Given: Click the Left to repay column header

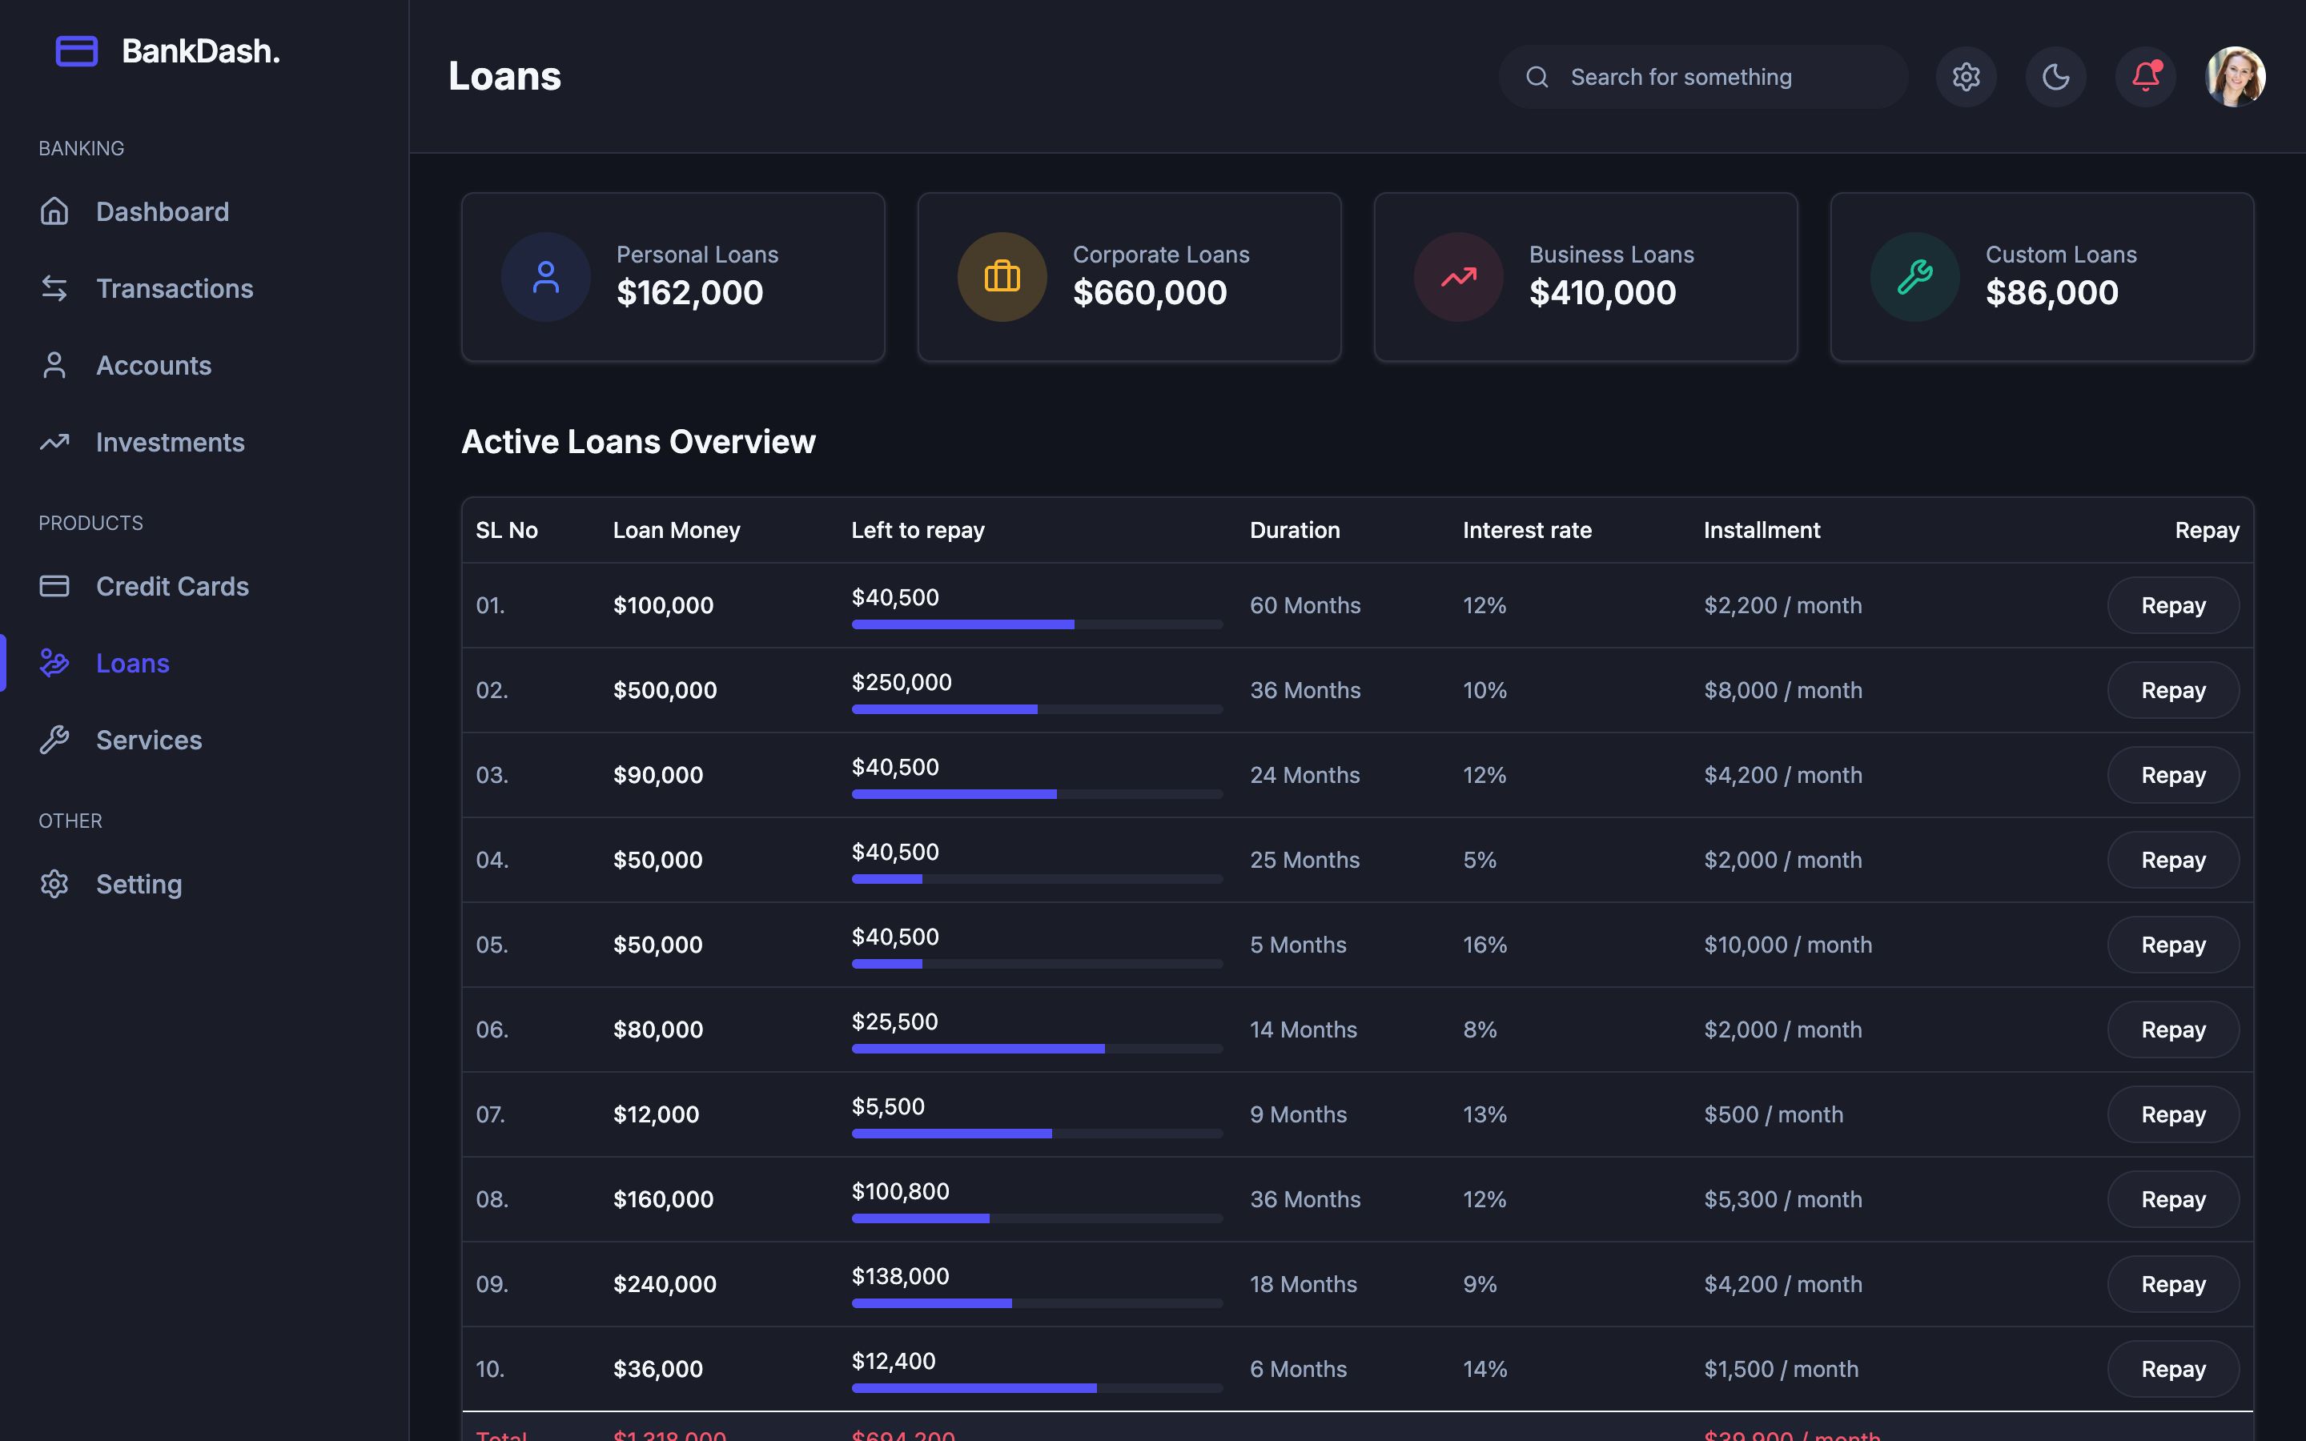Looking at the screenshot, I should [918, 530].
